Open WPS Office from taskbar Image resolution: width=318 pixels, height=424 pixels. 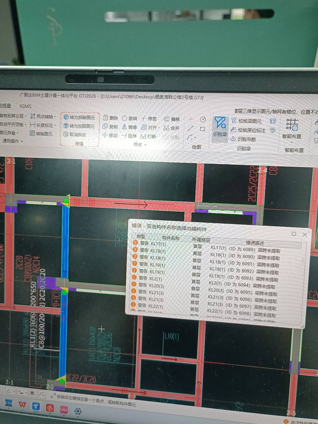coord(22,404)
